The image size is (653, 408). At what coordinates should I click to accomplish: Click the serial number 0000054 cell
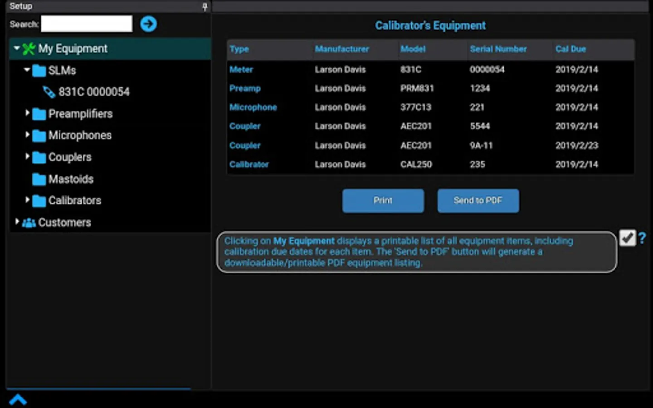[487, 70]
